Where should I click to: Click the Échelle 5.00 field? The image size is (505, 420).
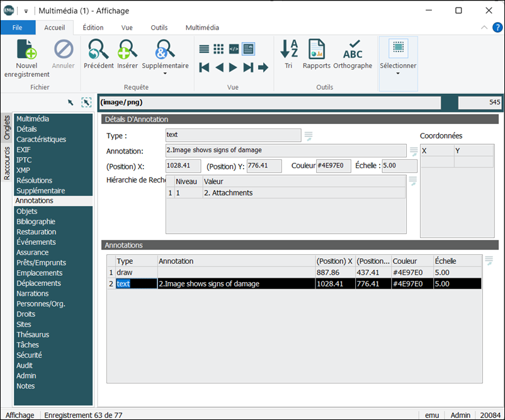tap(399, 166)
